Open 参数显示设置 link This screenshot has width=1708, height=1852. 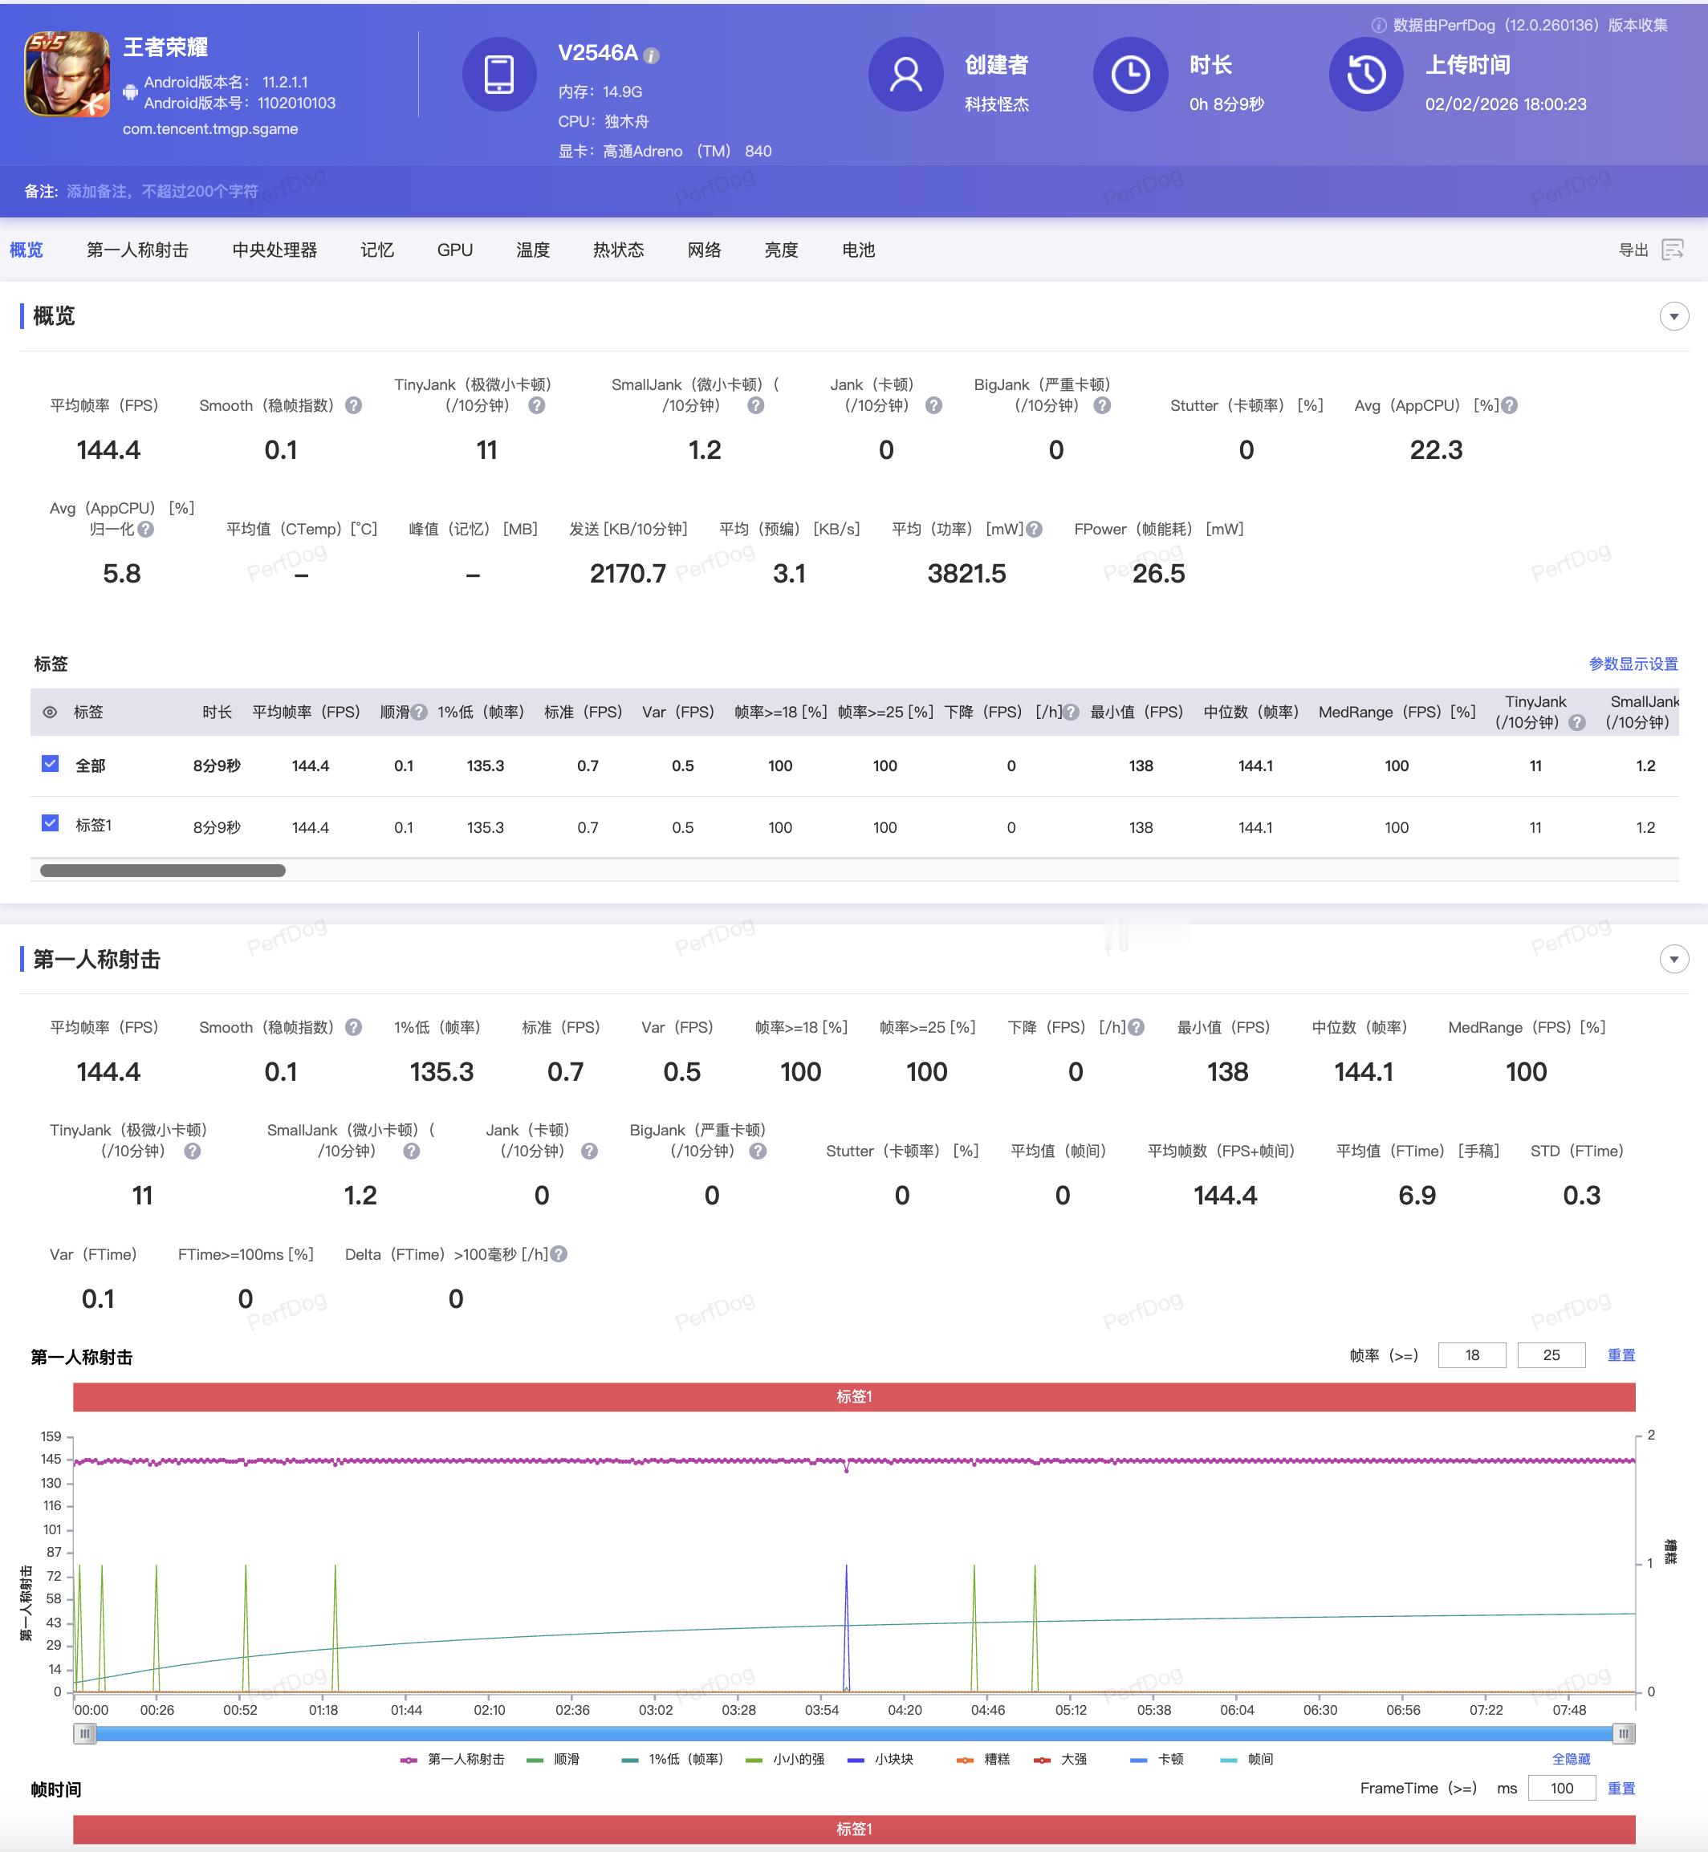pyautogui.click(x=1633, y=664)
